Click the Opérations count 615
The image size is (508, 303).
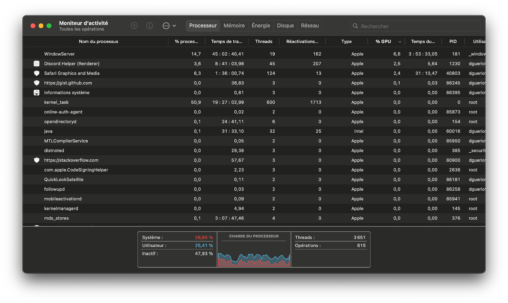click(x=361, y=246)
